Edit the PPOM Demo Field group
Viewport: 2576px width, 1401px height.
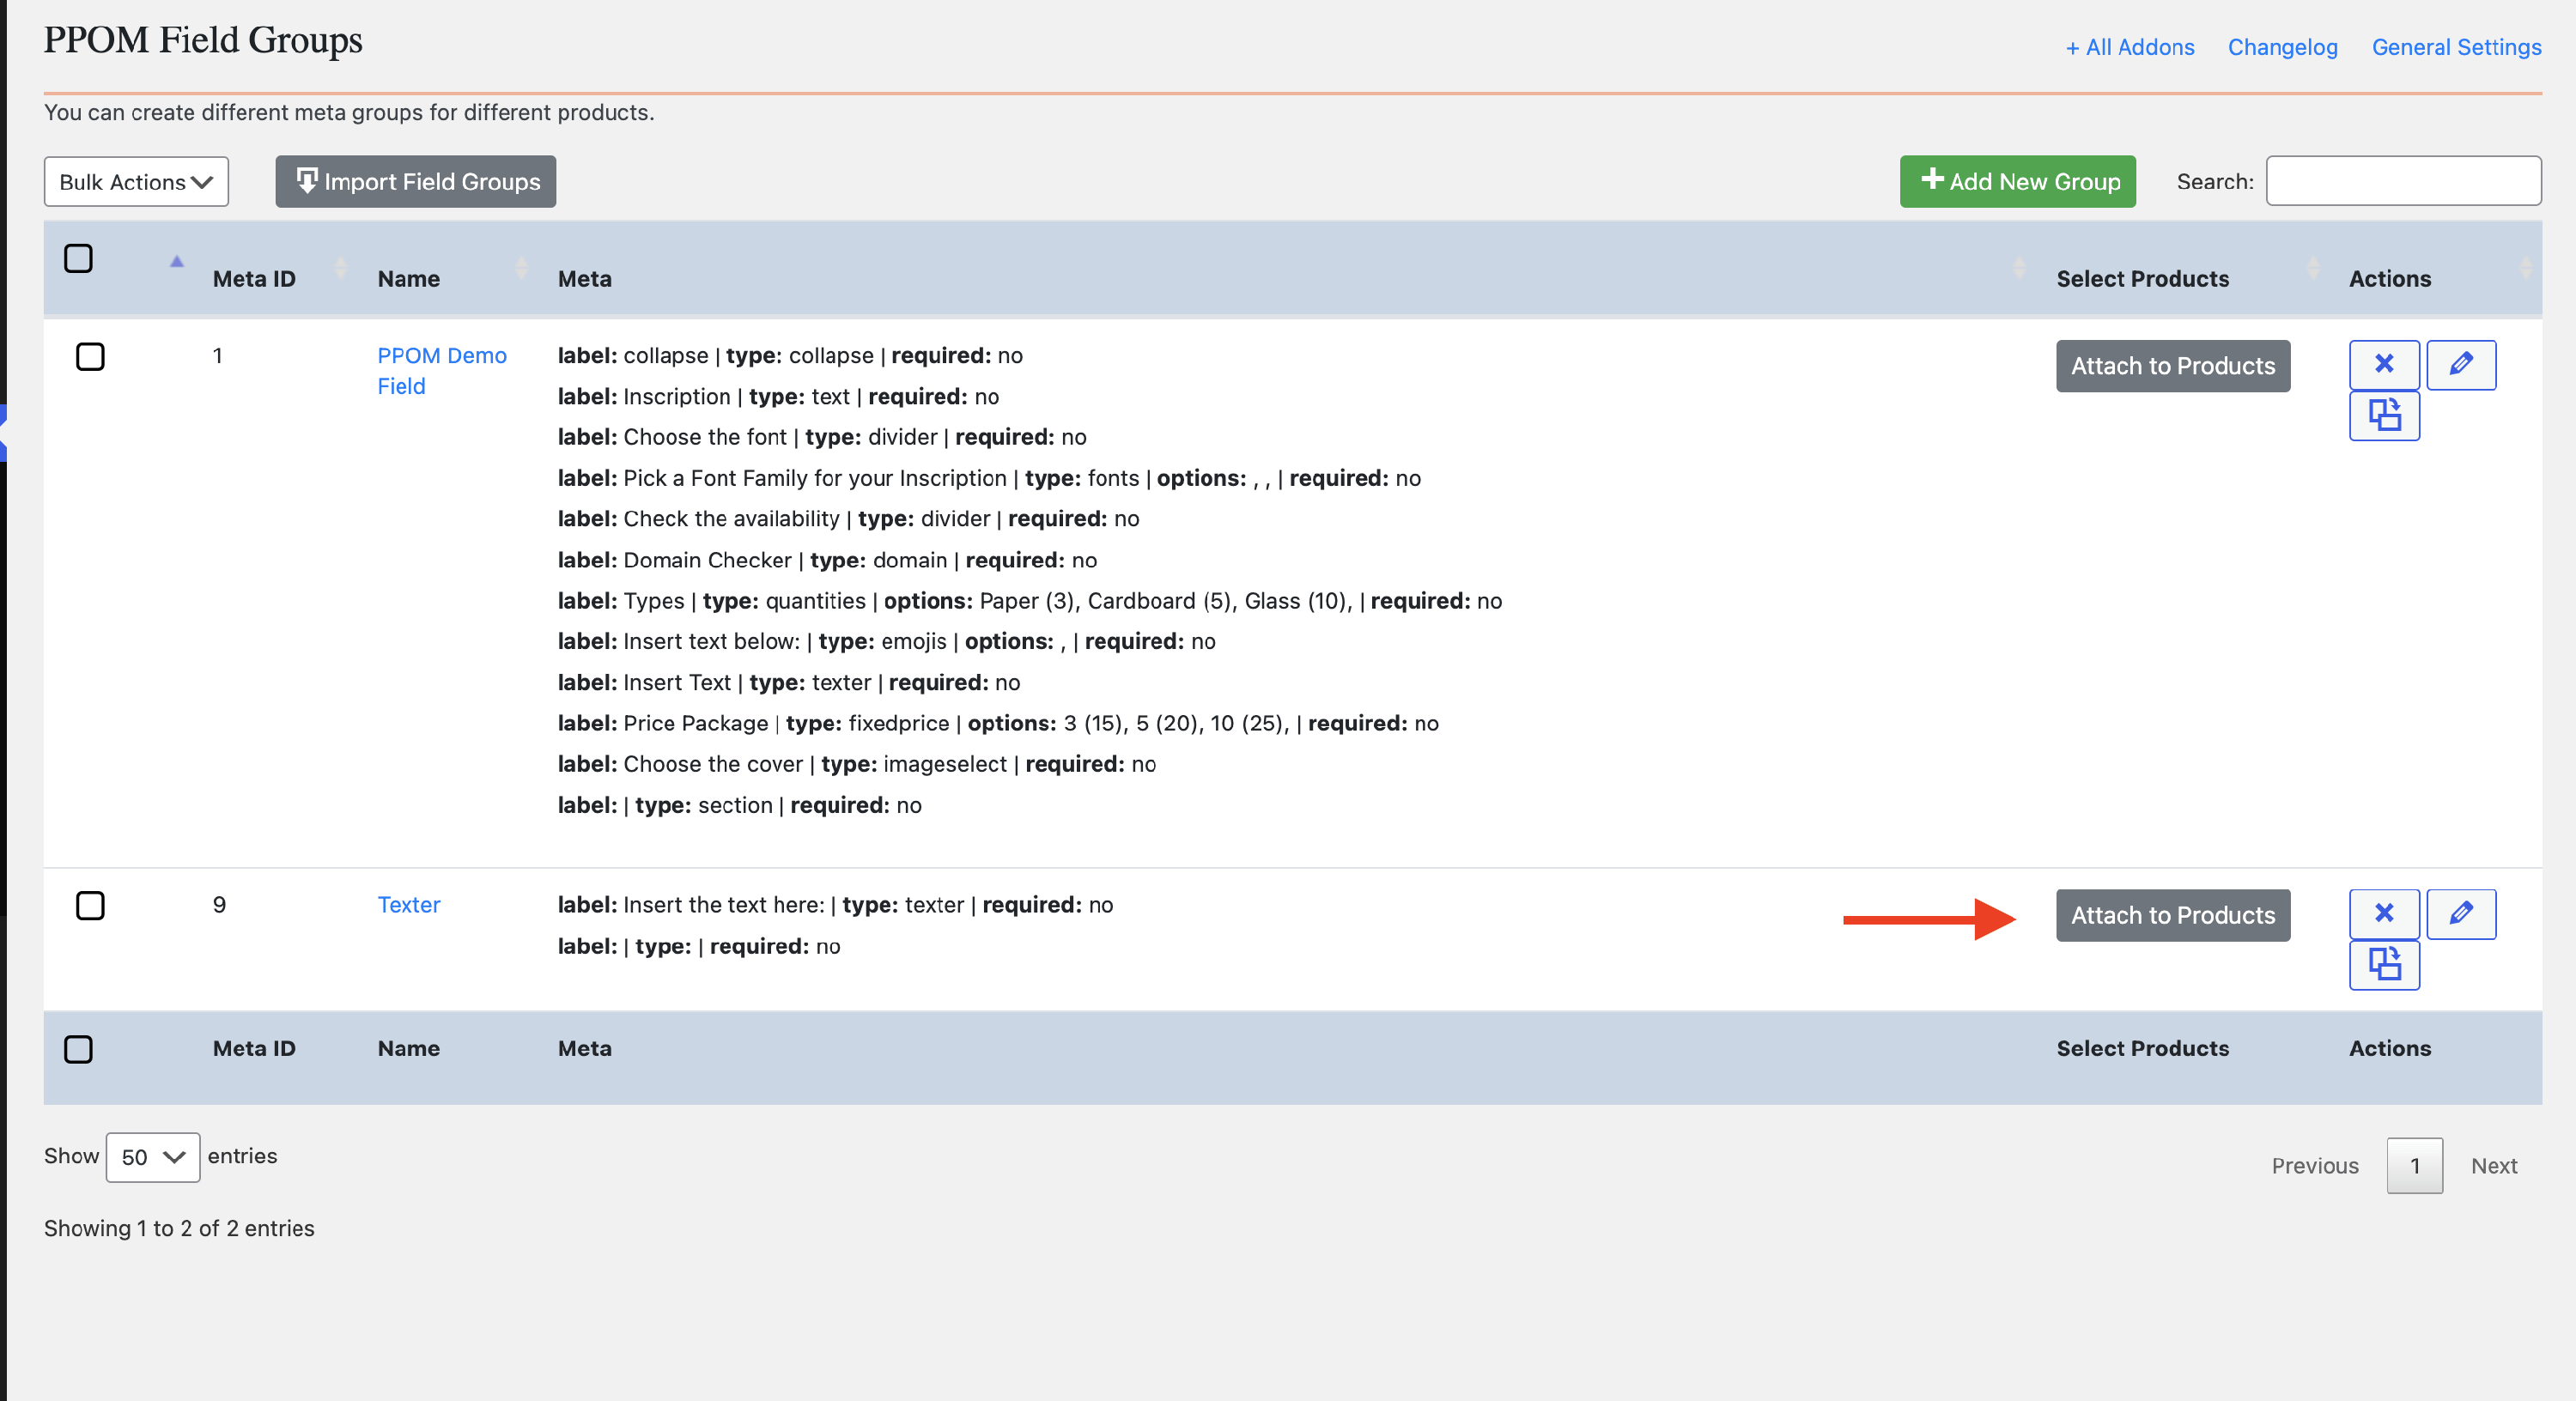2460,364
